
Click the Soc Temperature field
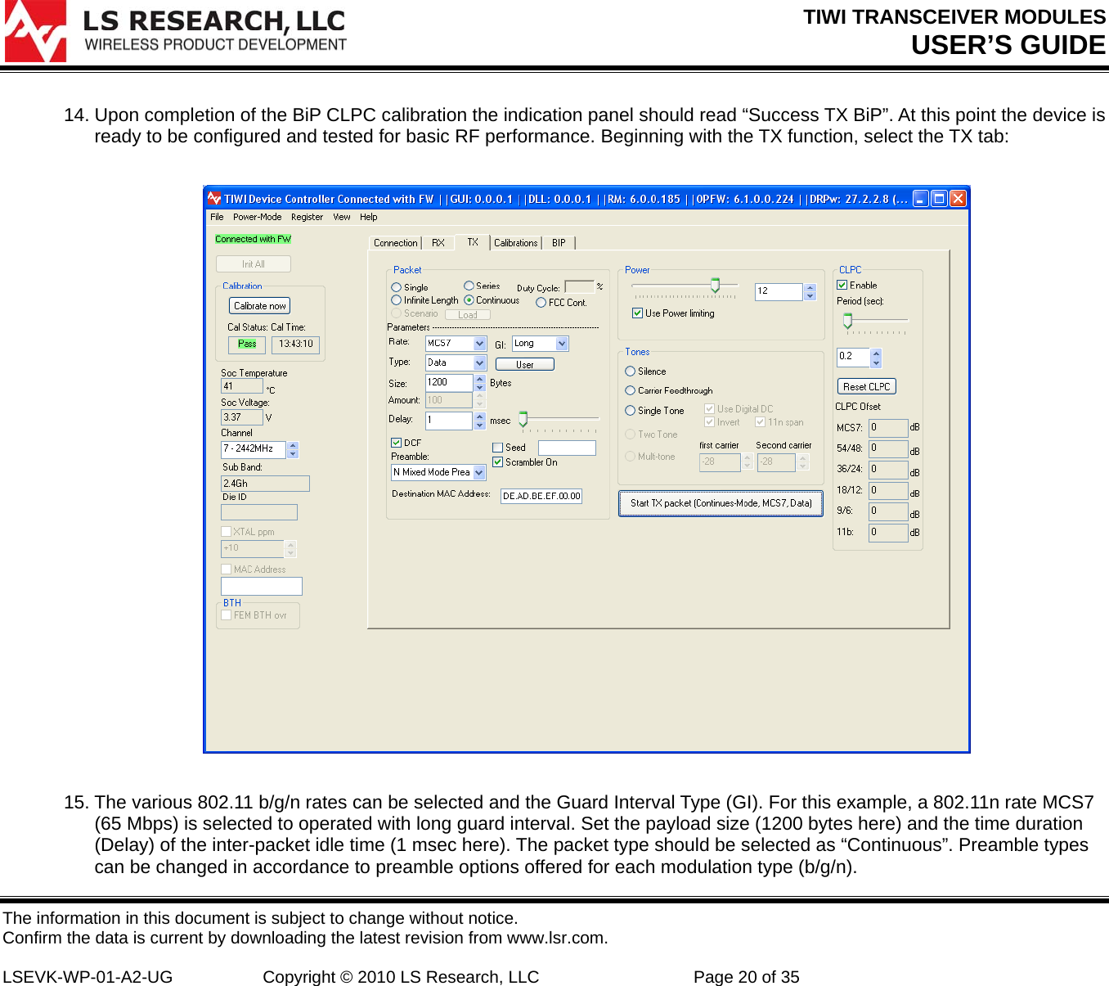point(241,386)
